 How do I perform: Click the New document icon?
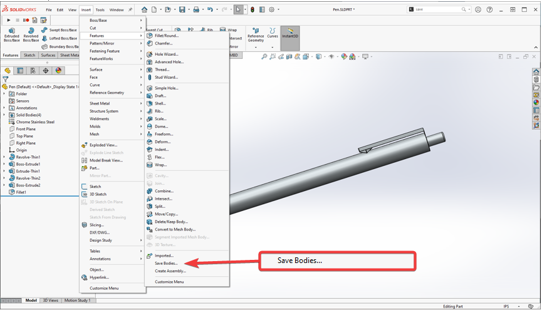click(x=154, y=9)
